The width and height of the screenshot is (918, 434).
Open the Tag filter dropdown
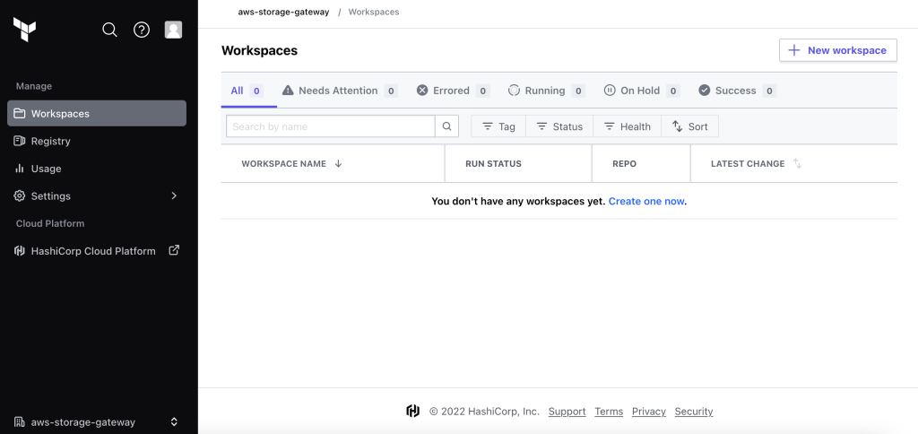coord(498,126)
